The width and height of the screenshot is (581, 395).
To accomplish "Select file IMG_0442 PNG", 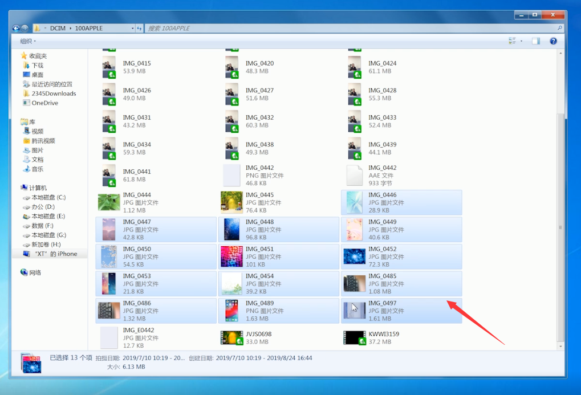I will [279, 175].
